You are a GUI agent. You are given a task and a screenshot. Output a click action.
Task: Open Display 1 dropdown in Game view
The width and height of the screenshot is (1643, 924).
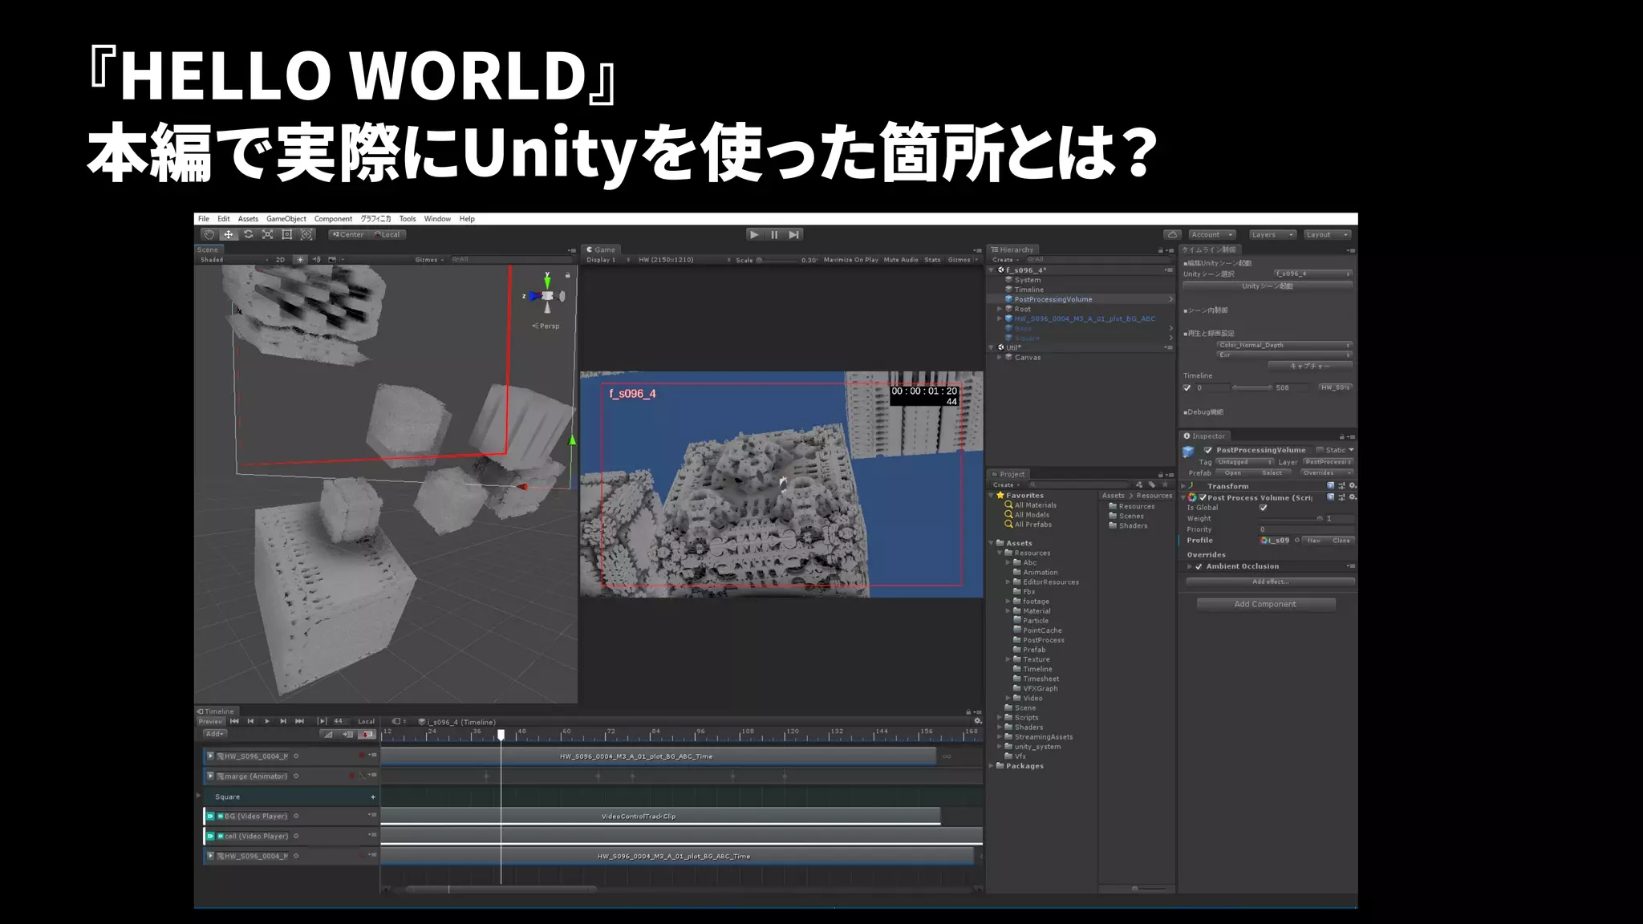point(608,260)
